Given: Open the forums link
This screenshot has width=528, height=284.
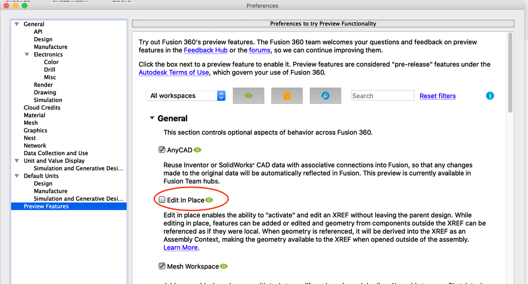Looking at the screenshot, I should click(260, 50).
